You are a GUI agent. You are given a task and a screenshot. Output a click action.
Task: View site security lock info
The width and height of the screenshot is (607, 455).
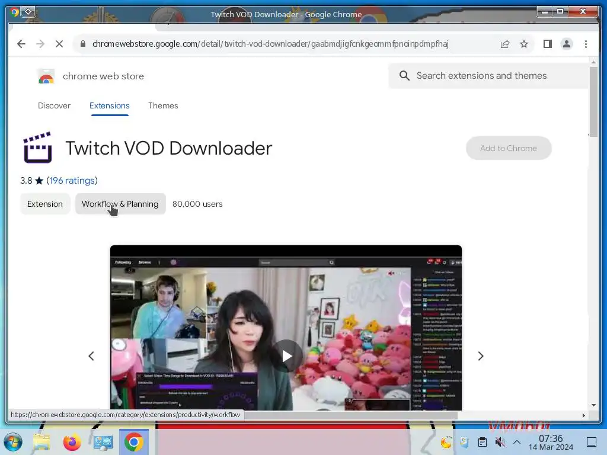82,44
